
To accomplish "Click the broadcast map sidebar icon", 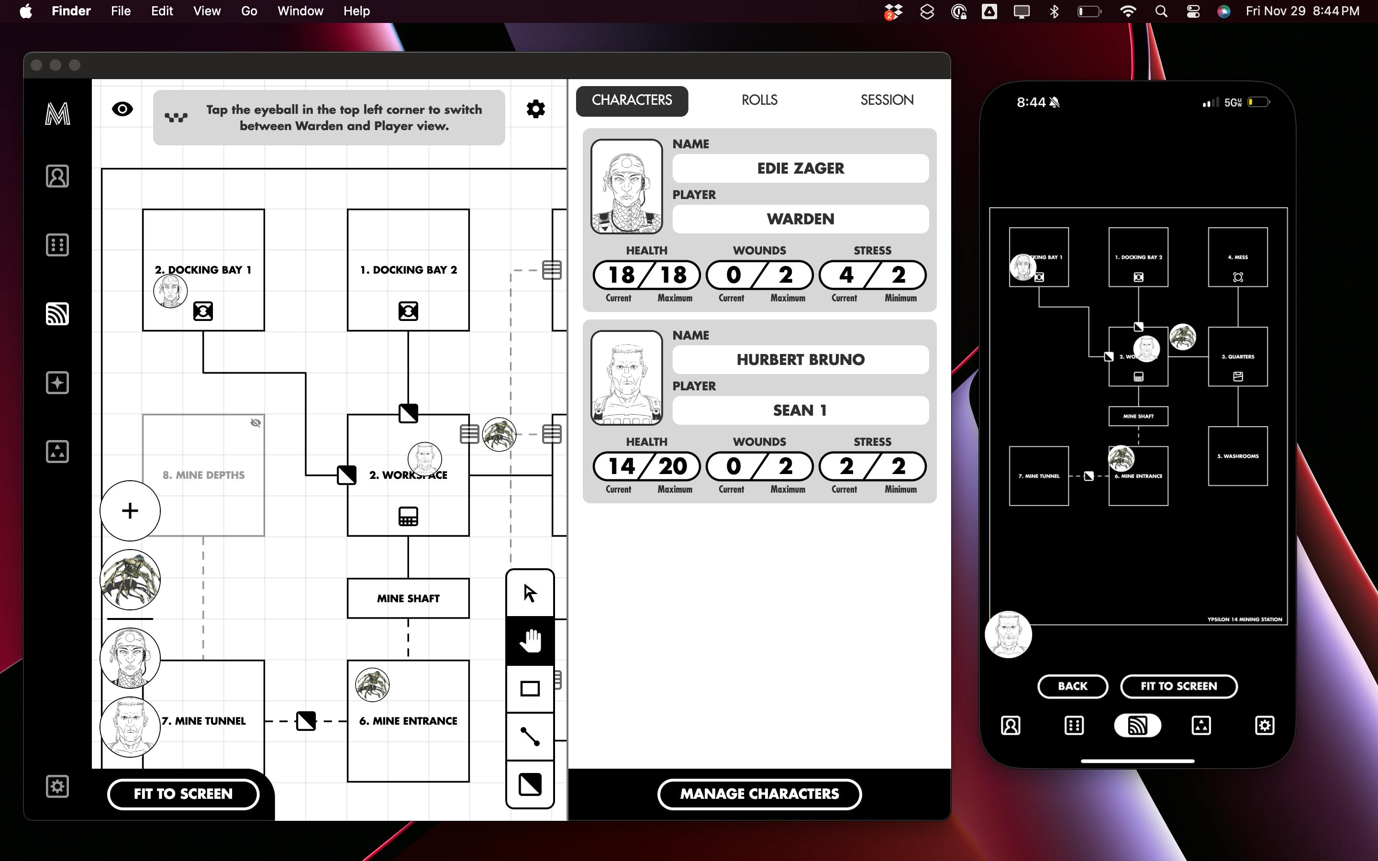I will (x=57, y=314).
